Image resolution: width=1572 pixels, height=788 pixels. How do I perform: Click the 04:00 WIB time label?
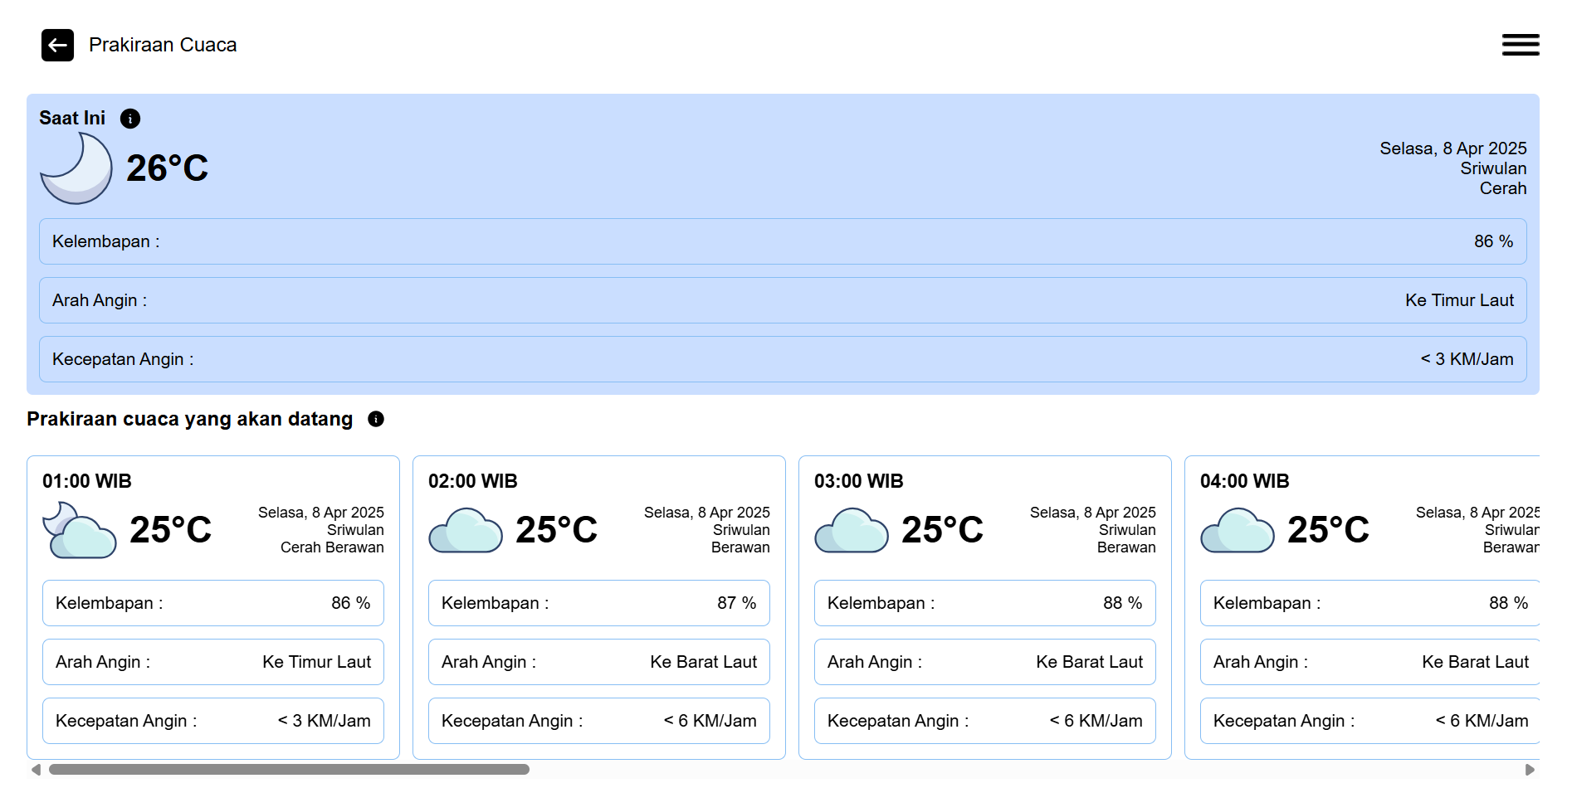pyautogui.click(x=1245, y=481)
